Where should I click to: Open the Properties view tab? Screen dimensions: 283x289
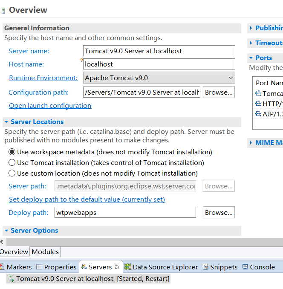pos(56,267)
